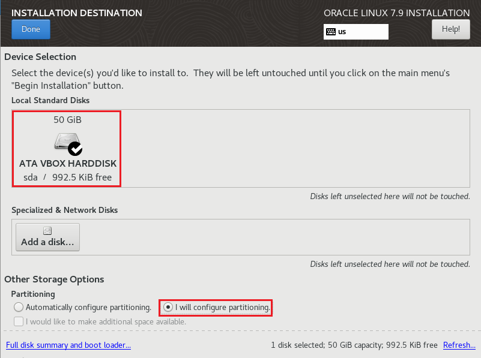
Task: Click the Automatically configure partitioning label text
Action: (88, 308)
